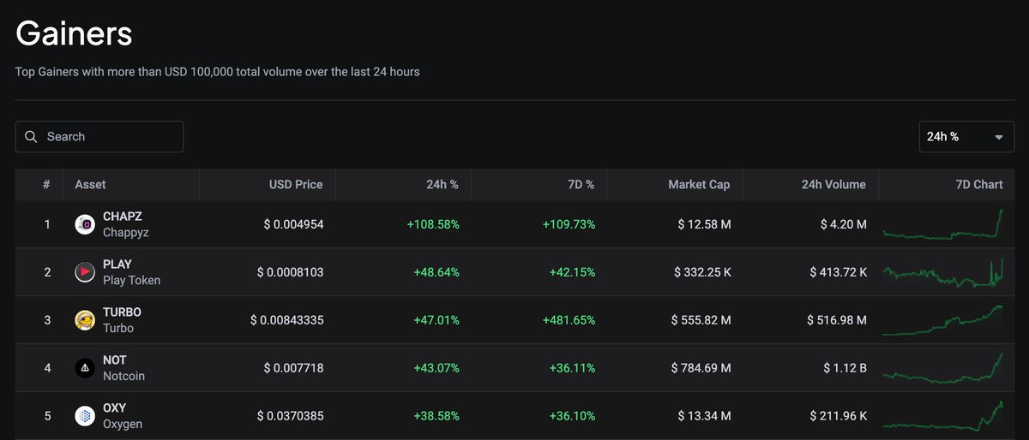1029x440 pixels.
Task: Click the $ 1.12 B volume value
Action: pyautogui.click(x=844, y=368)
